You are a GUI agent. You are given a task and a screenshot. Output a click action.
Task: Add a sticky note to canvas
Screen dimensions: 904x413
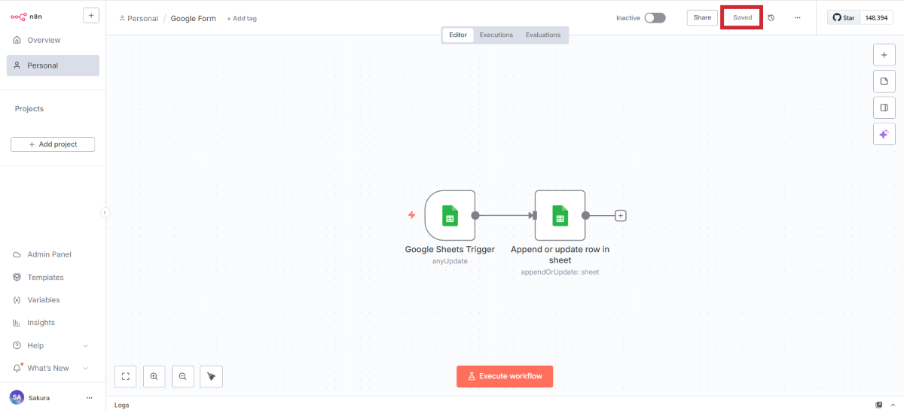point(884,81)
